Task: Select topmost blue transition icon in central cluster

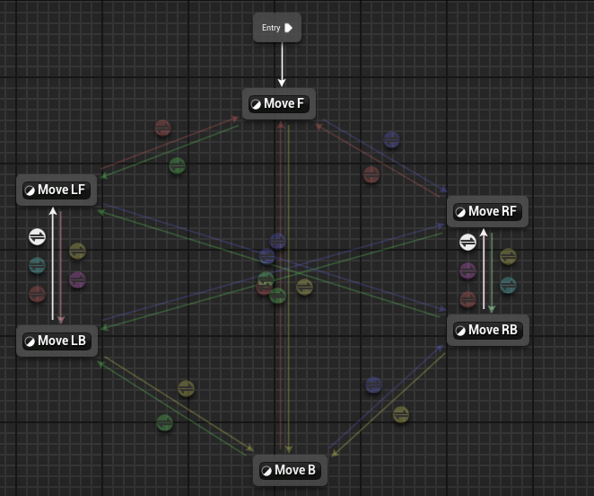Action: pos(277,242)
